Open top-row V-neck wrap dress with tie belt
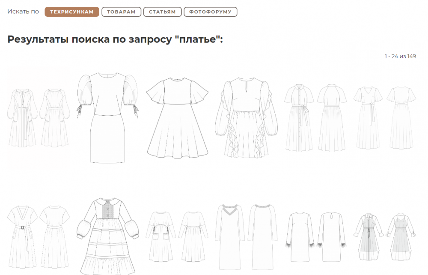The height and width of the screenshot is (275, 428). tap(368, 117)
